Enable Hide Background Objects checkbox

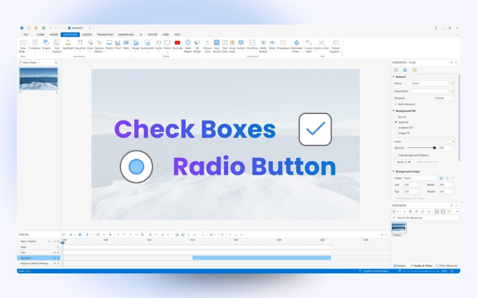[396, 155]
